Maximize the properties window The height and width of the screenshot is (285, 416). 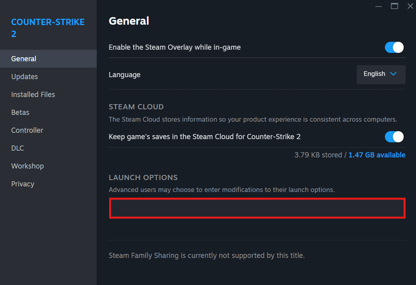point(395,6)
